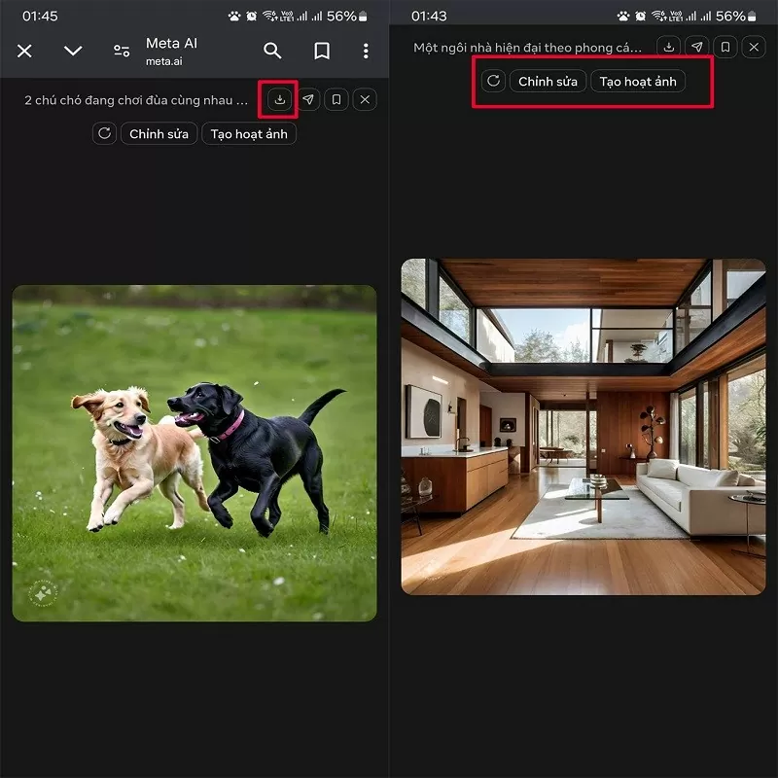Open the preferences sliders icon next to Meta AI

(x=121, y=50)
